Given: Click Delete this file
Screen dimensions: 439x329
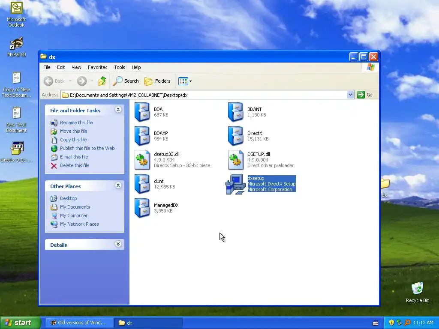Looking at the screenshot, I should (x=75, y=165).
